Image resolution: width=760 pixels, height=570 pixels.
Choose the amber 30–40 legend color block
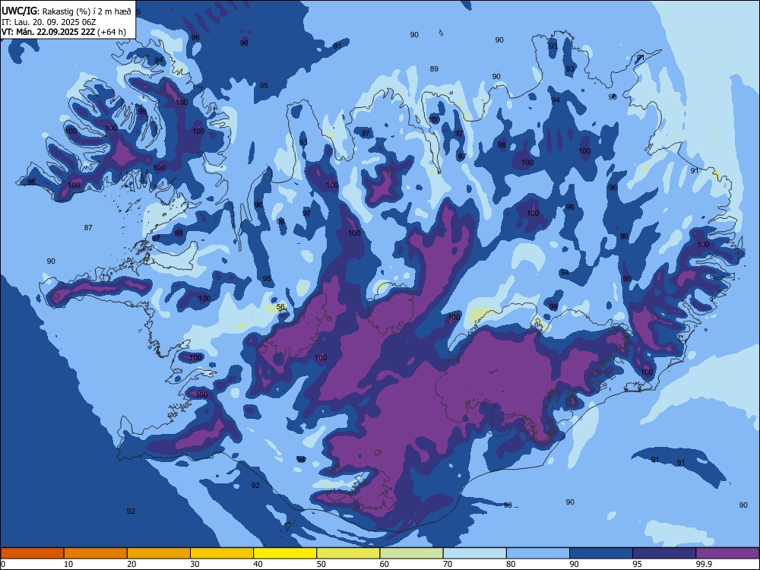[222, 553]
